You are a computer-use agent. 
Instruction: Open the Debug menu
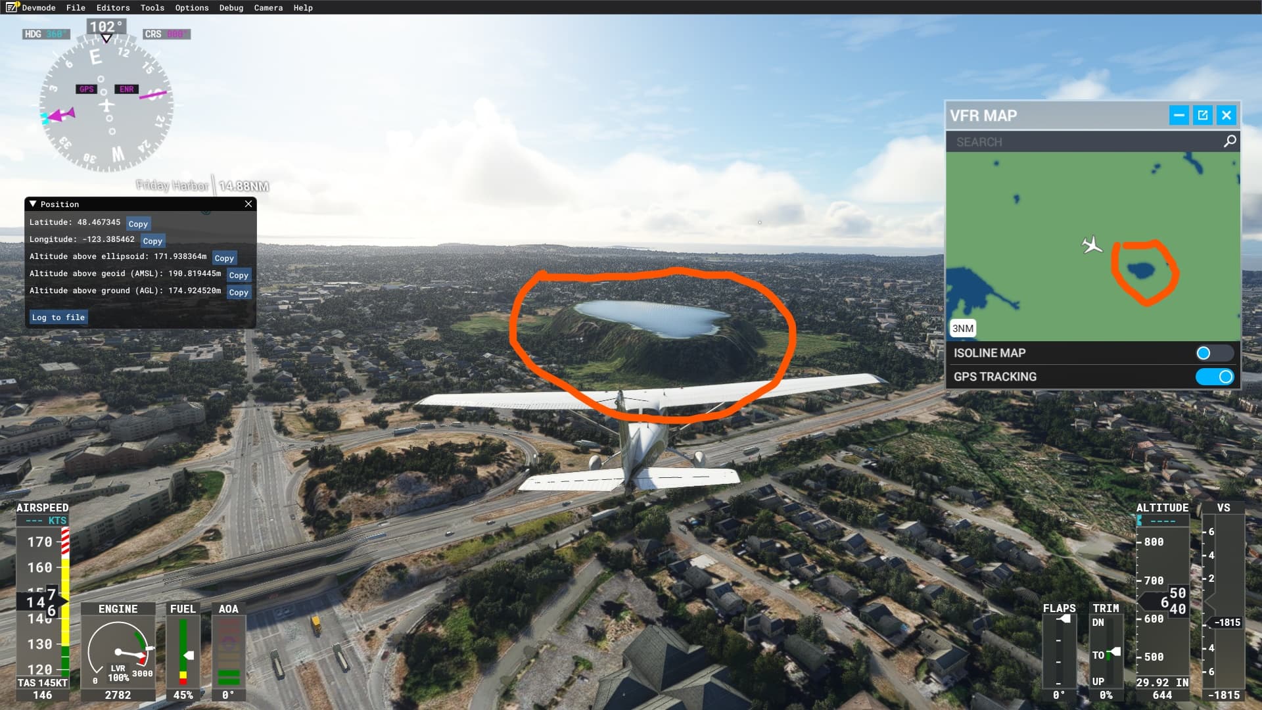[x=231, y=7]
